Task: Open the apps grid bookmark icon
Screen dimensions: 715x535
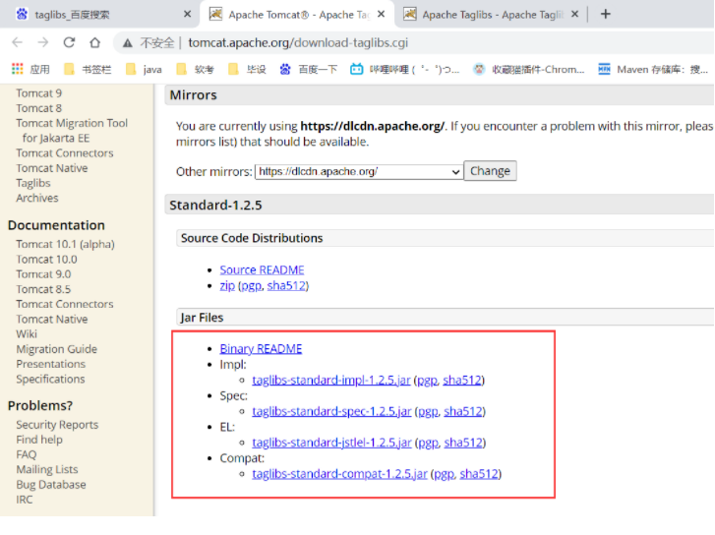Action: tap(18, 69)
